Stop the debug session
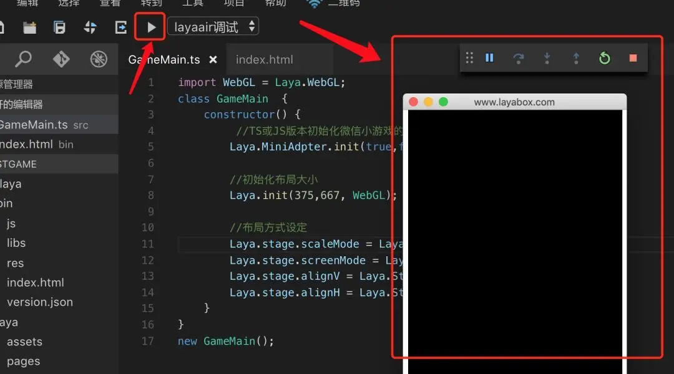 pyautogui.click(x=633, y=58)
